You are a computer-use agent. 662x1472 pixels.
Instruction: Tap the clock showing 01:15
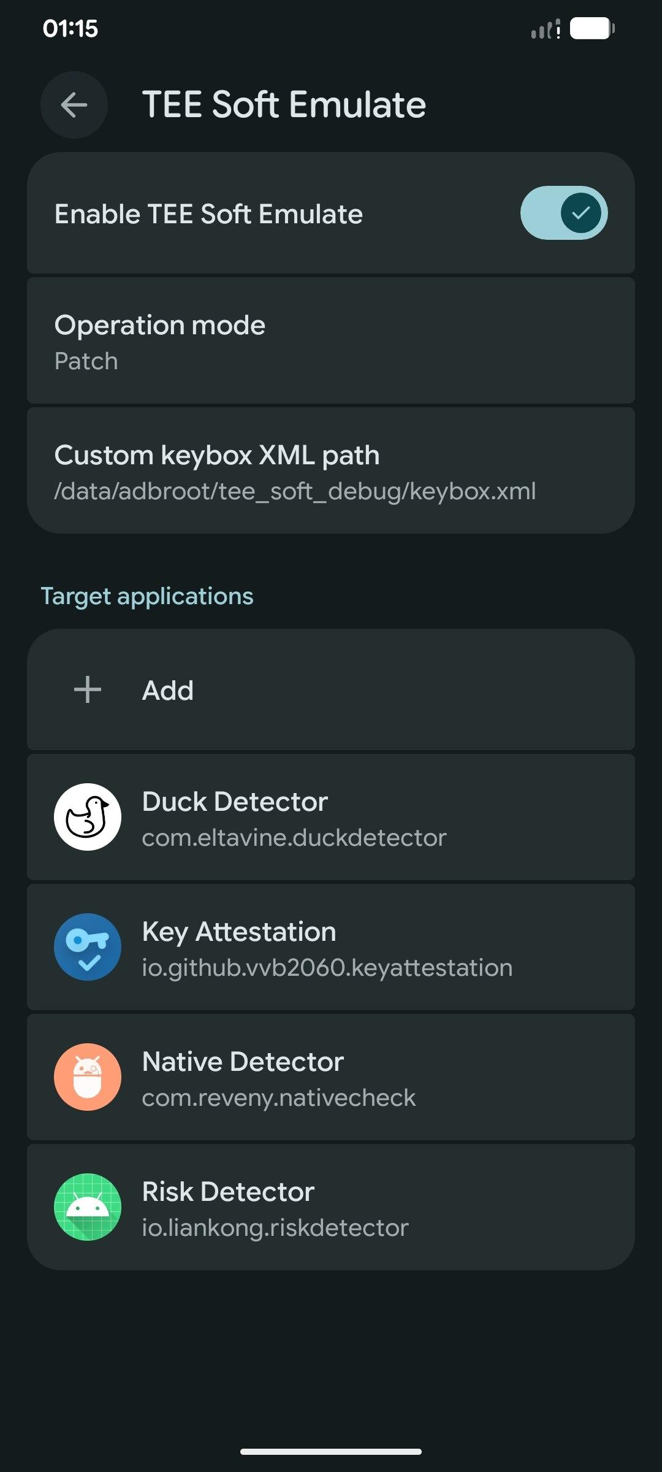coord(70,29)
